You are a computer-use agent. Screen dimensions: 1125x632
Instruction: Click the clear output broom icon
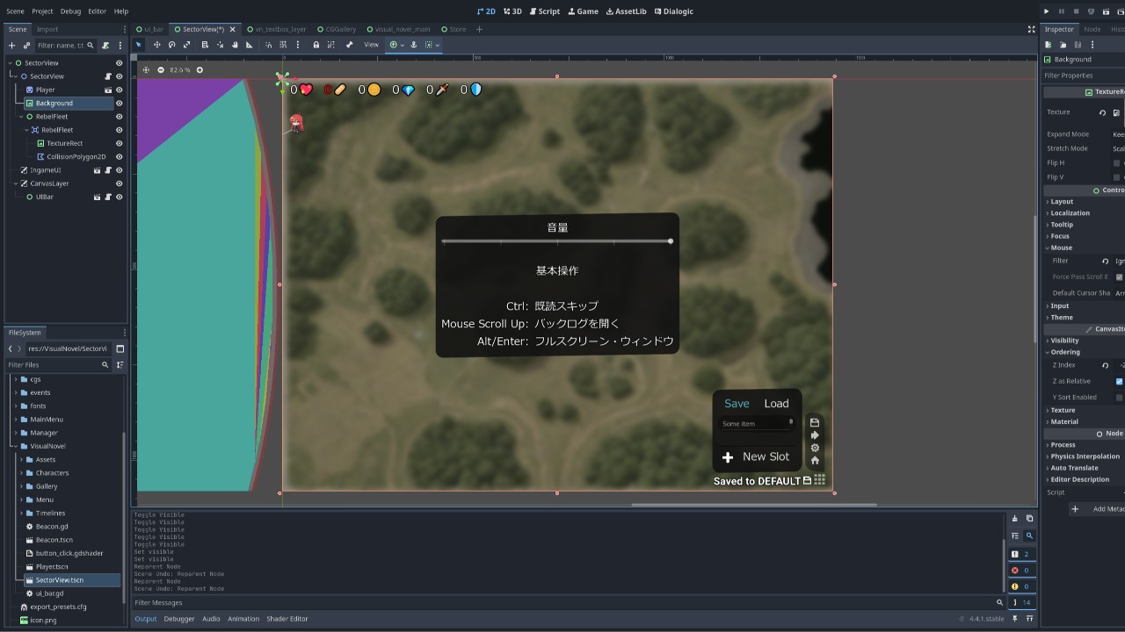pyautogui.click(x=1014, y=519)
